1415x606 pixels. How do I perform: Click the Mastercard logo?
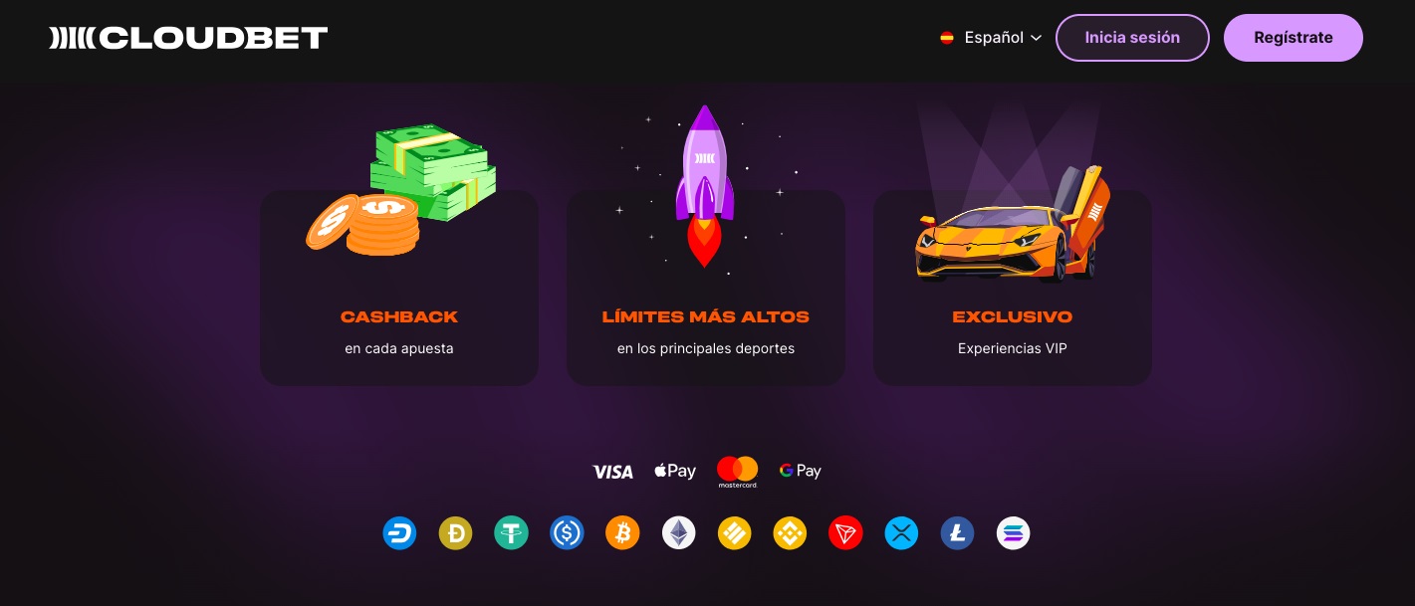point(737,472)
